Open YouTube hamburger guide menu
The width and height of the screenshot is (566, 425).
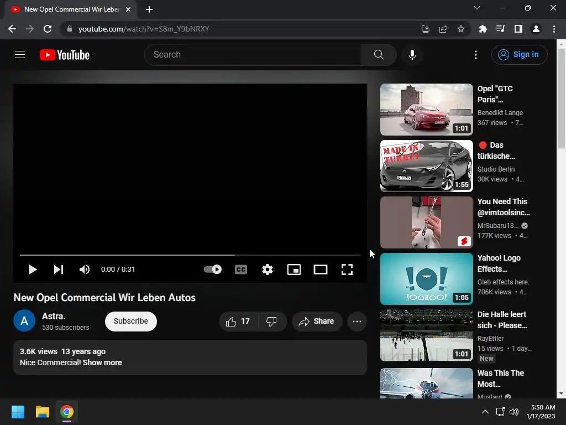(20, 55)
